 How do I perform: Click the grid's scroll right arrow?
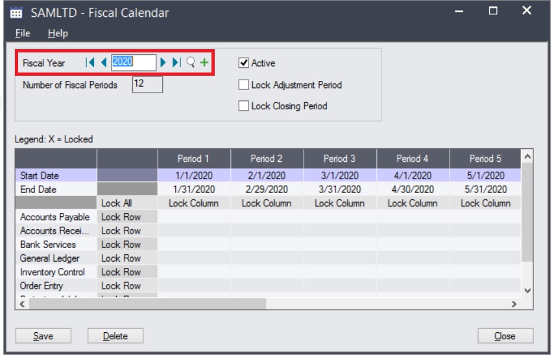(514, 304)
